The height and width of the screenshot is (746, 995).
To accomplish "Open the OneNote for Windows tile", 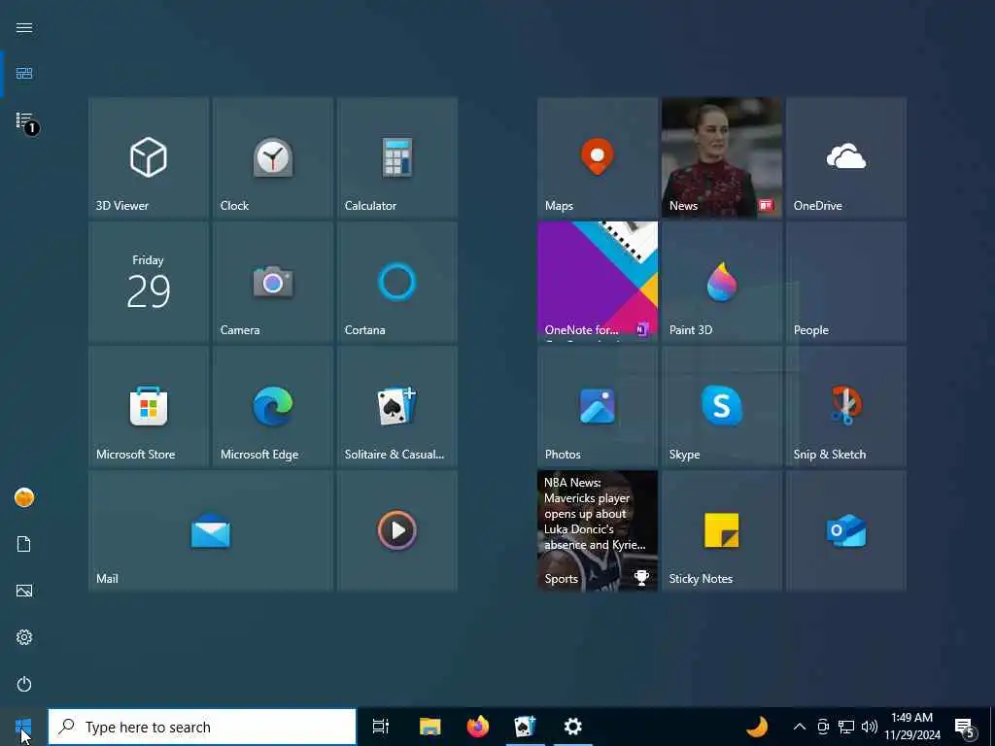I will click(598, 282).
